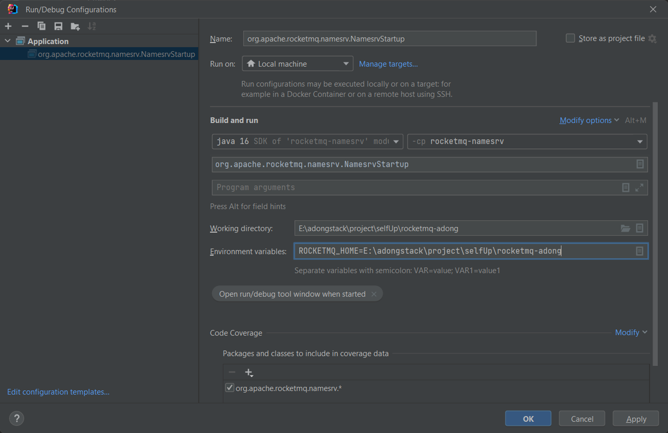Click the Build and run heading
The width and height of the screenshot is (668, 433).
[234, 120]
